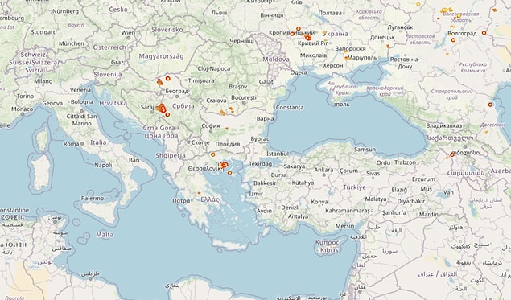Click the Genova city label
The width and height of the screenshot is (511, 300).
point(52,103)
